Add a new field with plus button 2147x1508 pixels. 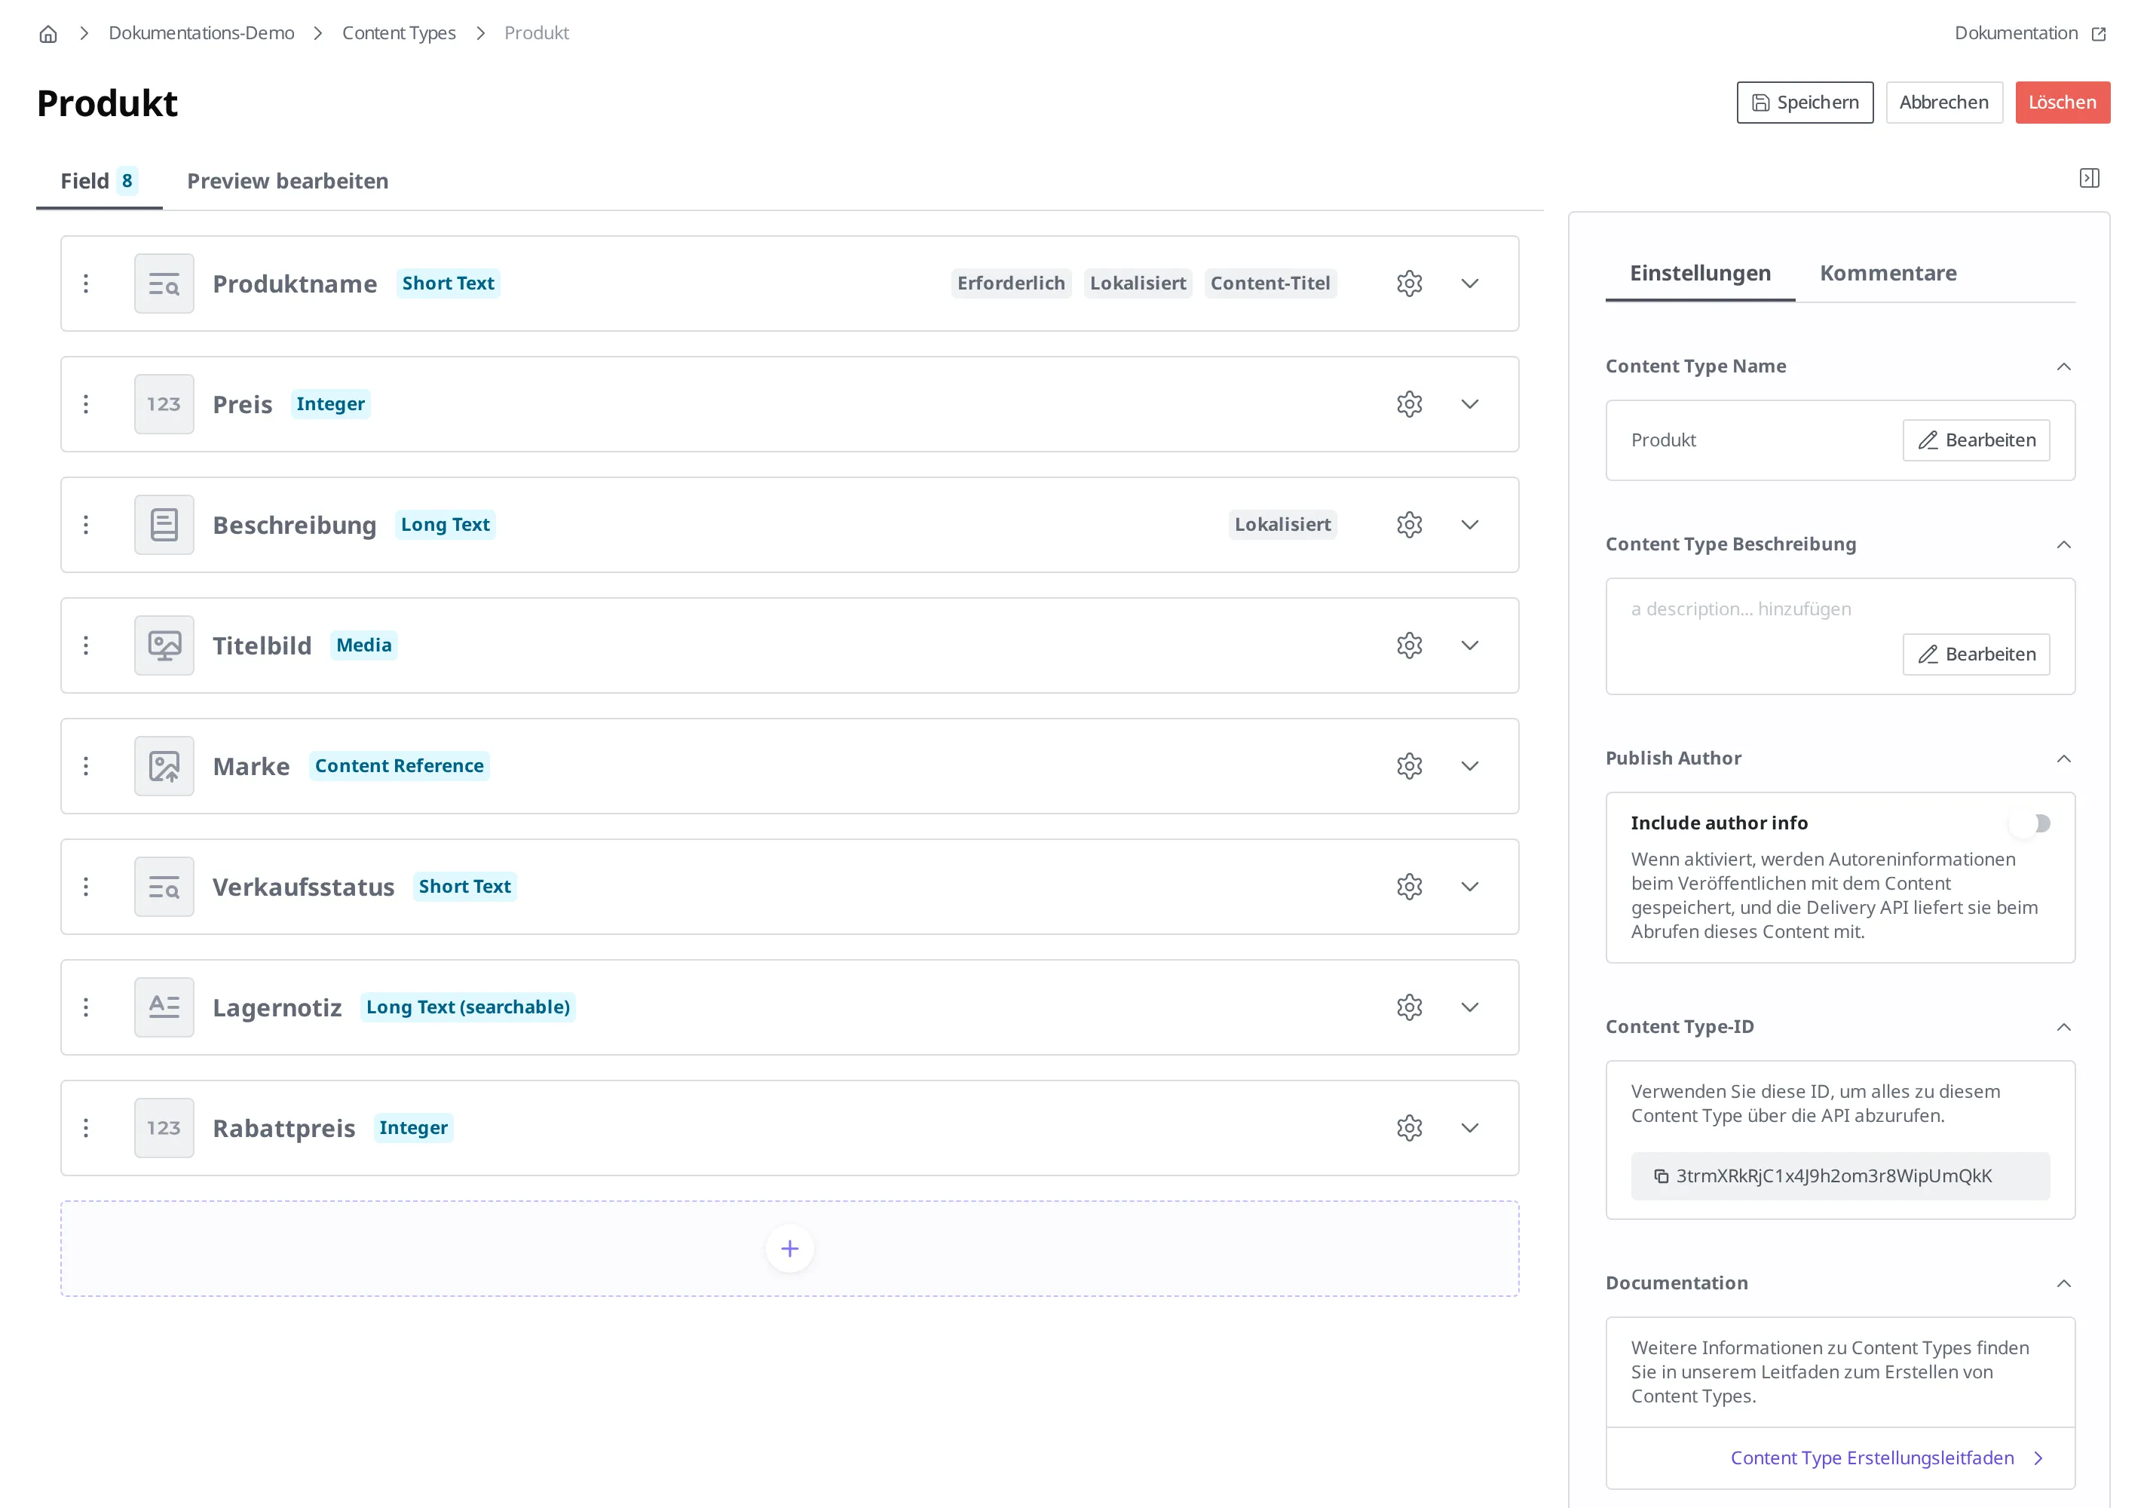tap(789, 1249)
